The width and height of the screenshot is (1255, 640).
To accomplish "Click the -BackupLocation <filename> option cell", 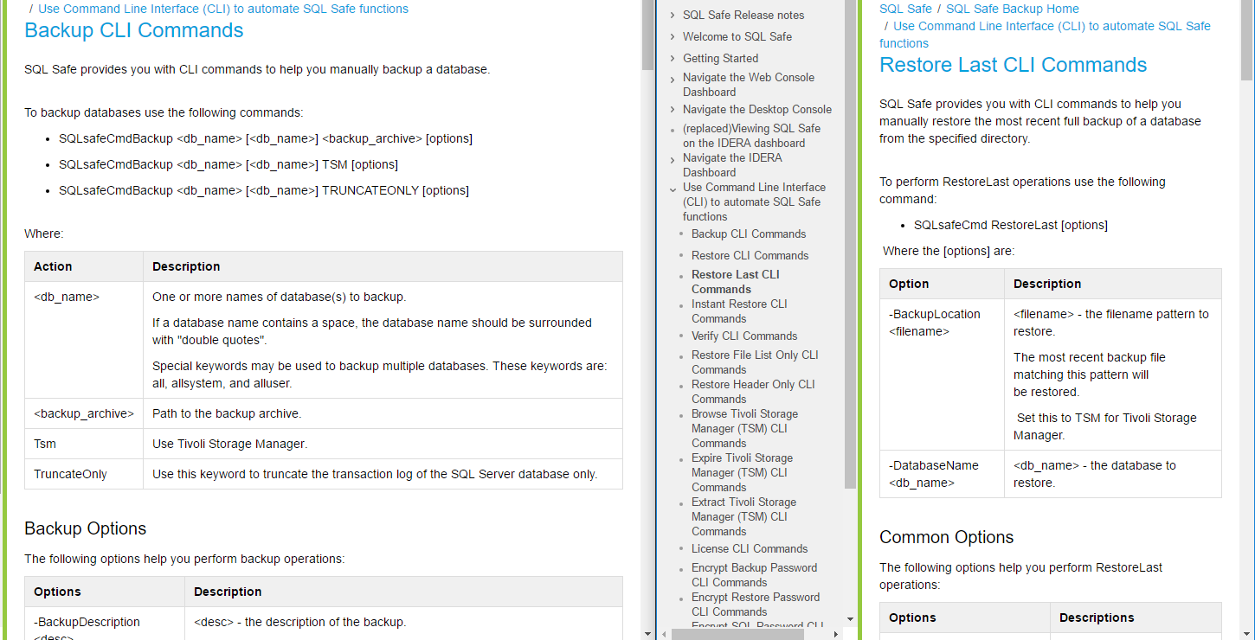I will click(x=942, y=374).
